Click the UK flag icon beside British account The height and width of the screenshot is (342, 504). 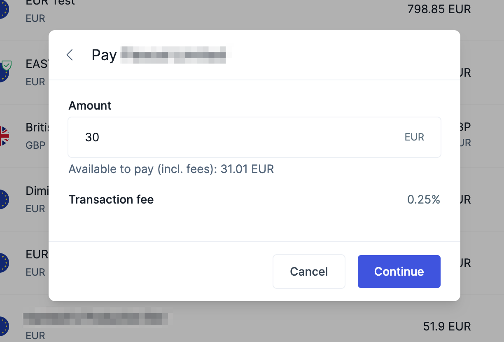click(x=4, y=136)
